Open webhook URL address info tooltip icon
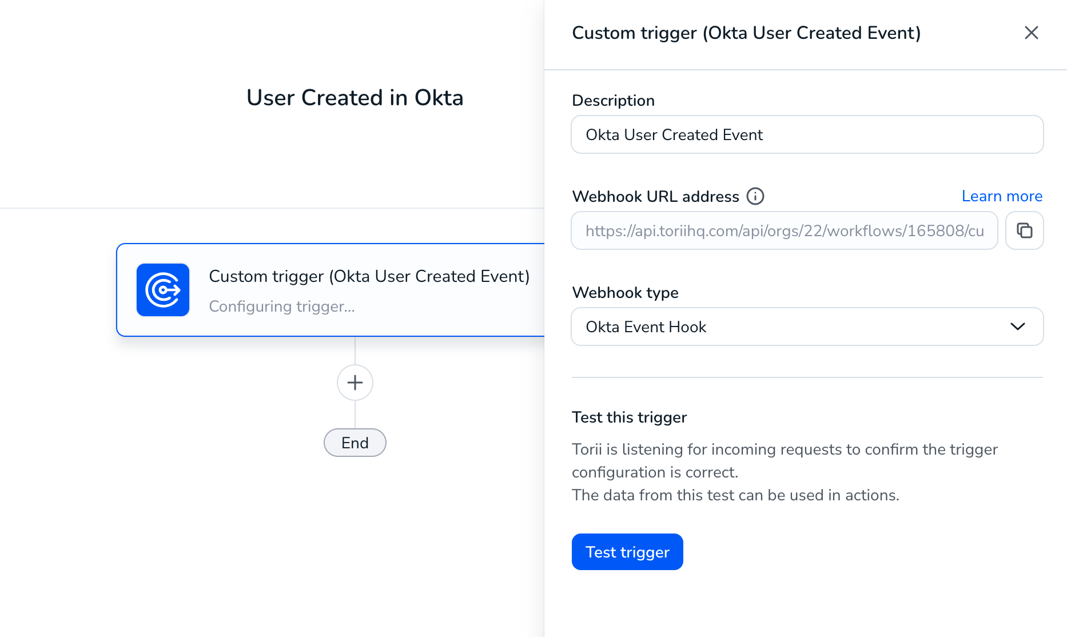Image resolution: width=1067 pixels, height=637 pixels. coord(755,196)
